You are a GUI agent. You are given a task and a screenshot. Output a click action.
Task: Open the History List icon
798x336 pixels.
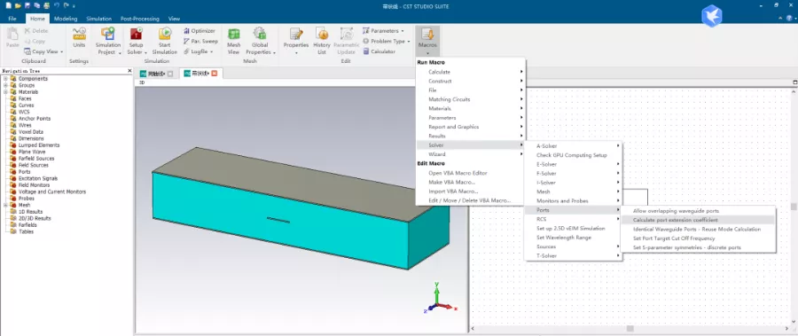pyautogui.click(x=322, y=41)
